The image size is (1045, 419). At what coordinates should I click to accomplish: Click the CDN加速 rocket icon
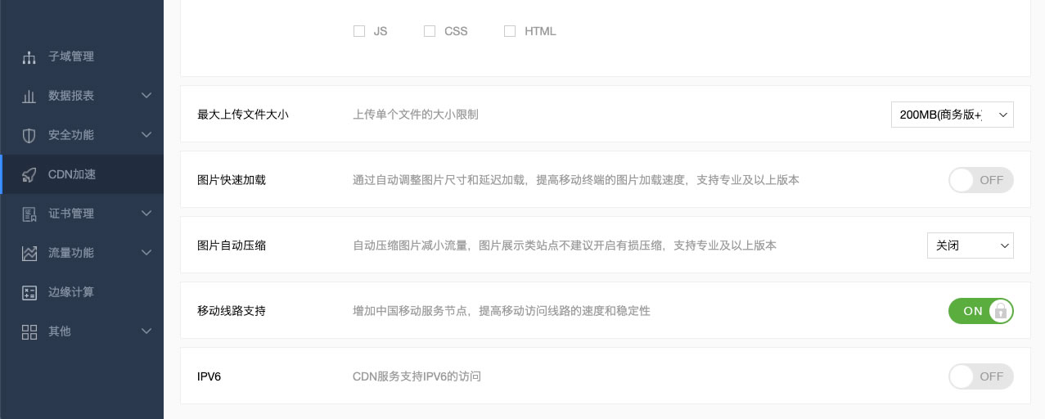tap(29, 174)
